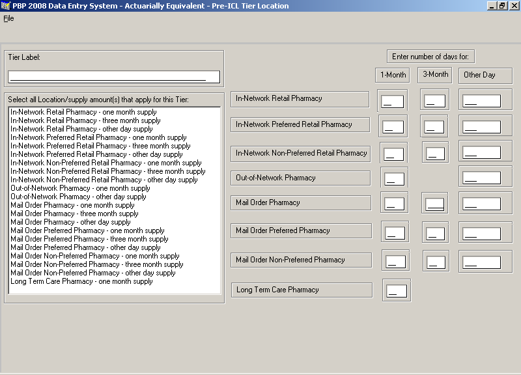Click In-Network Preferred Retail Pharmacy Other Day field
Viewport: 521px width, 375px height.
coord(481,127)
